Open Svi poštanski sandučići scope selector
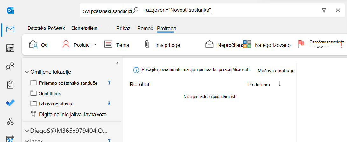The width and height of the screenshot is (347, 142). (x=108, y=11)
